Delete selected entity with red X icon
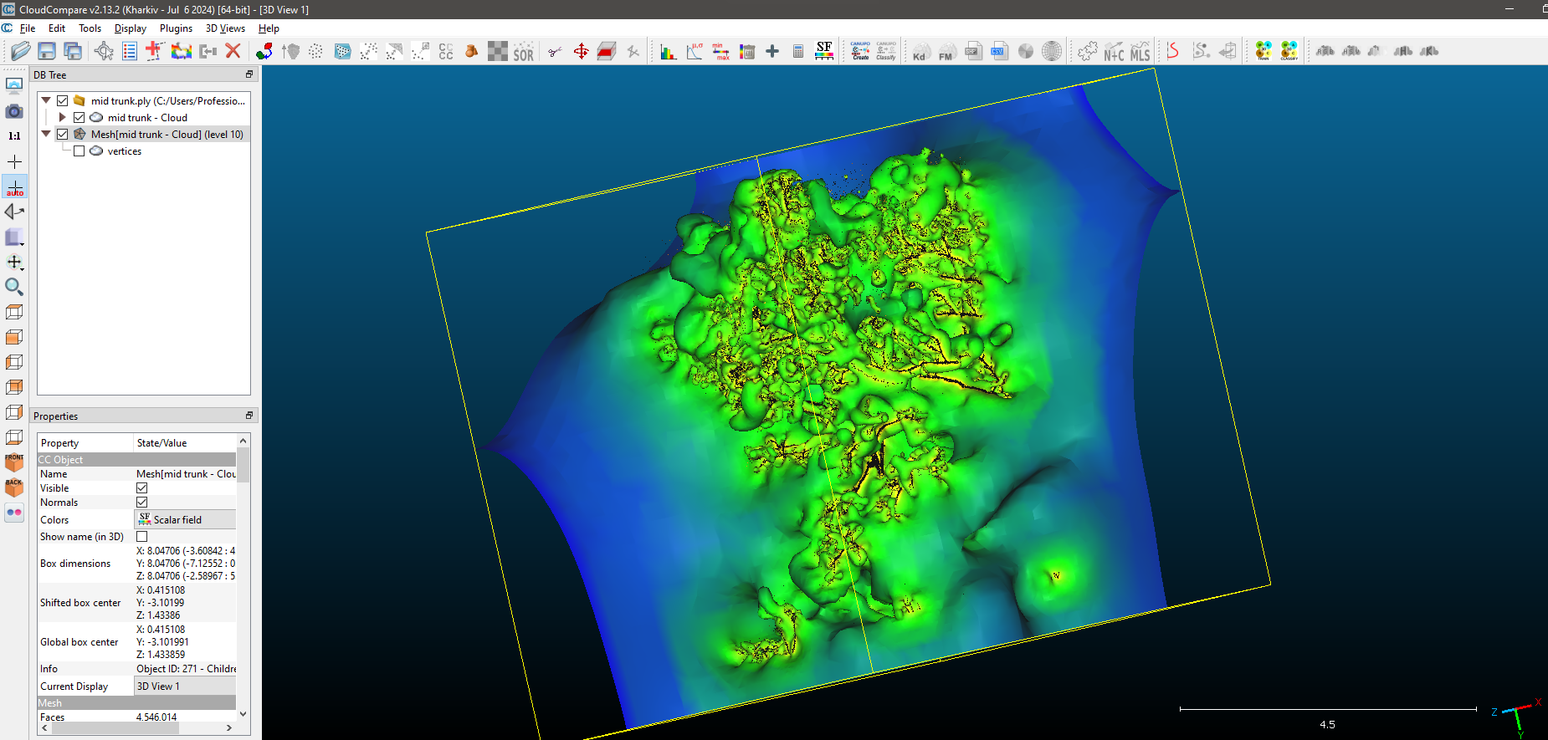This screenshot has height=740, width=1548. pos(233,51)
